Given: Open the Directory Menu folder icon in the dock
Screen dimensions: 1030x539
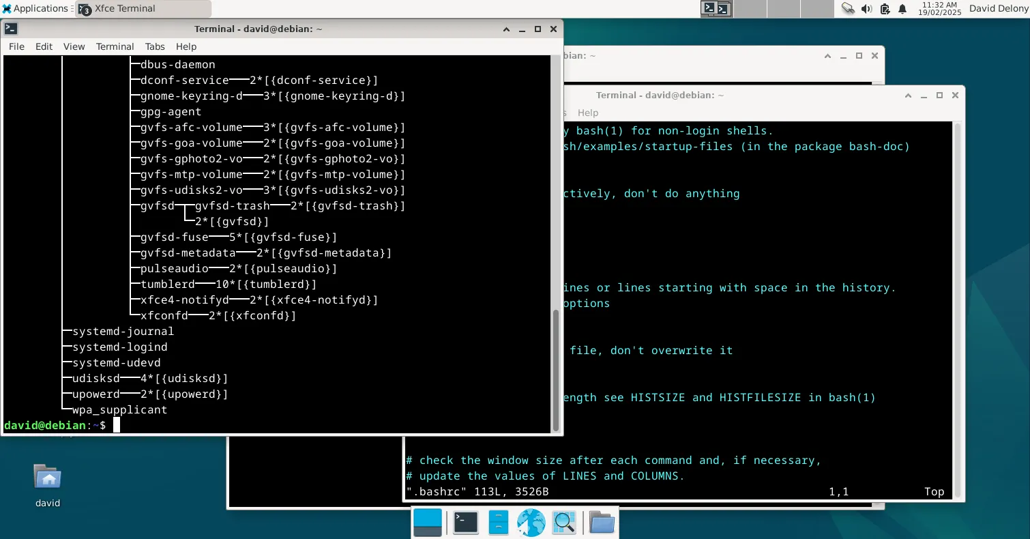Looking at the screenshot, I should [x=601, y=522].
